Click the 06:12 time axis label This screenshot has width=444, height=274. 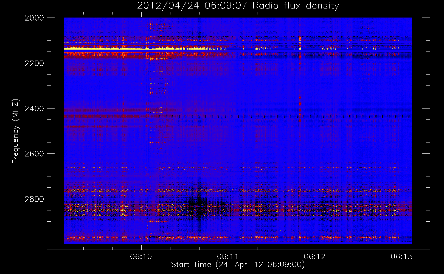315,256
